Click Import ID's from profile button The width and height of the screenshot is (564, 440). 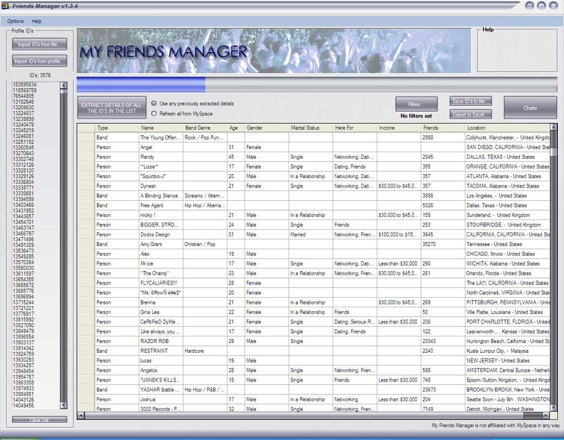[40, 61]
